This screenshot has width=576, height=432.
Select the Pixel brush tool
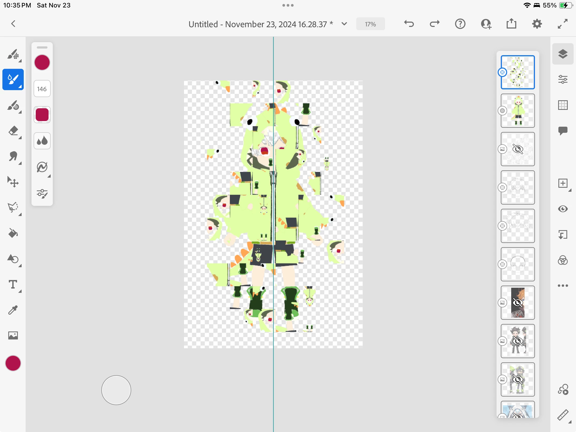pos(13,54)
